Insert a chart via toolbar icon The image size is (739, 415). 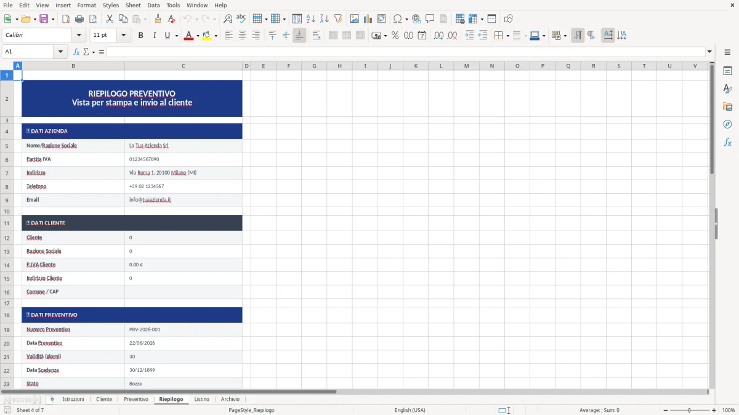click(368, 19)
